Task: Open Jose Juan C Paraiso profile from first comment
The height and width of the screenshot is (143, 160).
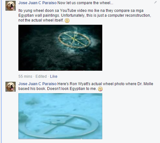Action: pos(37,3)
